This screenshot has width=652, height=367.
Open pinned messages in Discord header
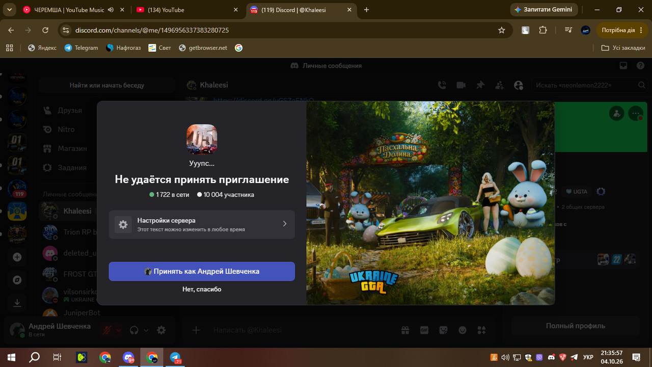480,85
